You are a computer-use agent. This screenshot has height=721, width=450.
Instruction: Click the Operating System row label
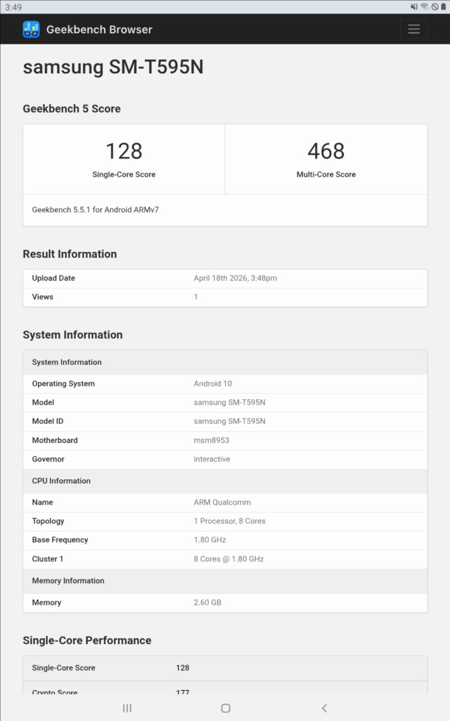click(x=63, y=384)
